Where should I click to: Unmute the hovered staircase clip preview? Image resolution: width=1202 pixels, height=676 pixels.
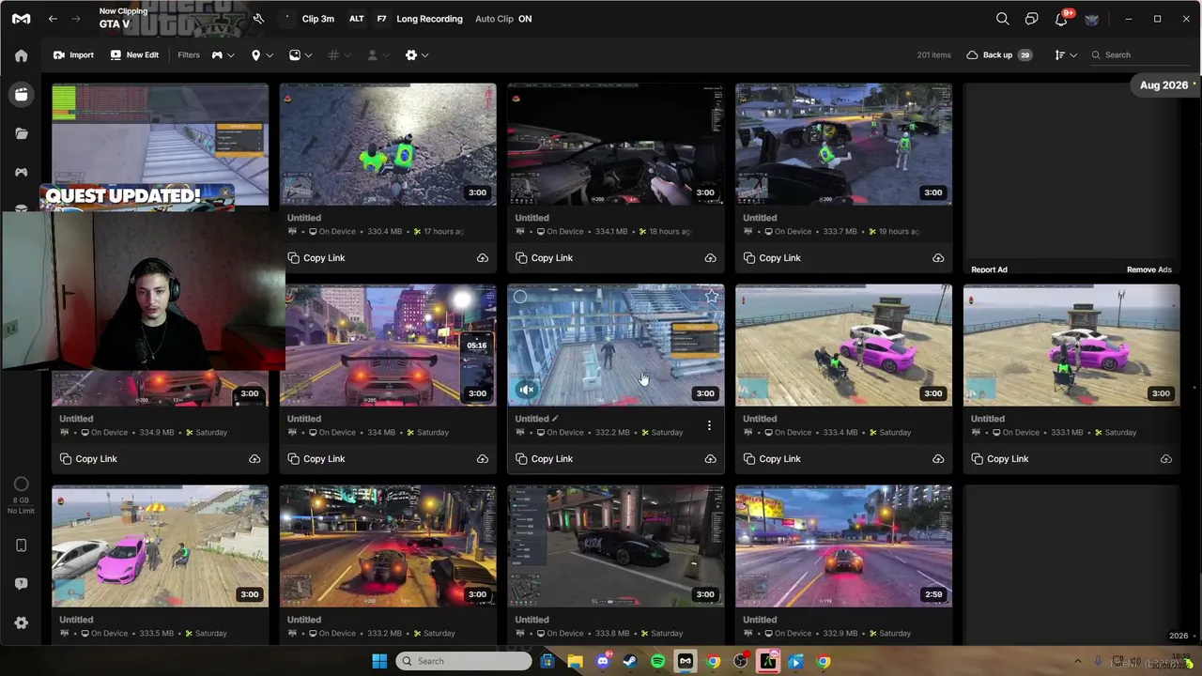click(x=527, y=390)
